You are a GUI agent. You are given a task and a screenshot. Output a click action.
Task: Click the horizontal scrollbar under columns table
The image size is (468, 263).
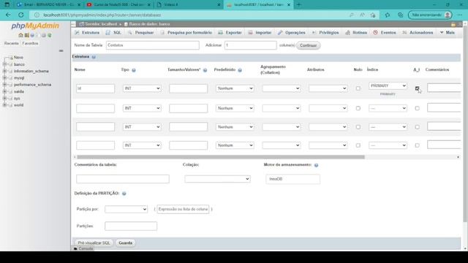pyautogui.click(x=221, y=157)
